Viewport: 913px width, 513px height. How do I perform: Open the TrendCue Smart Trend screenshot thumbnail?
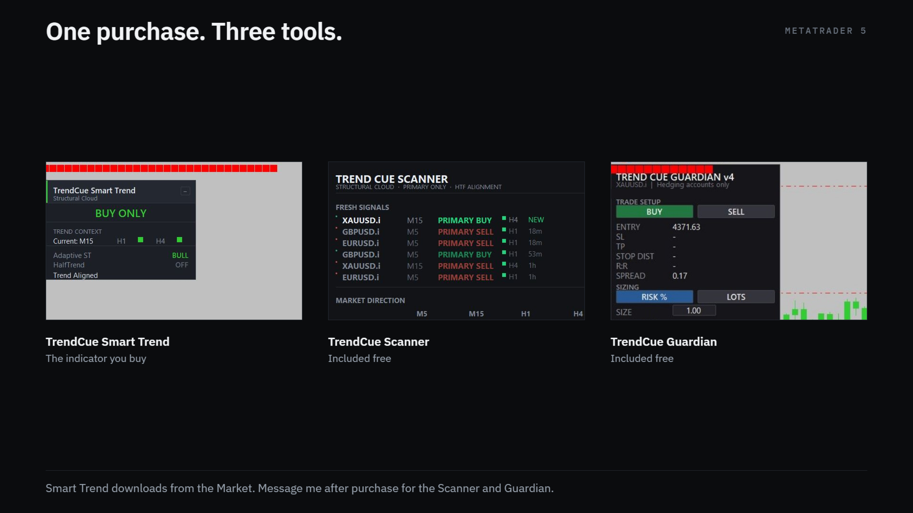coord(174,241)
